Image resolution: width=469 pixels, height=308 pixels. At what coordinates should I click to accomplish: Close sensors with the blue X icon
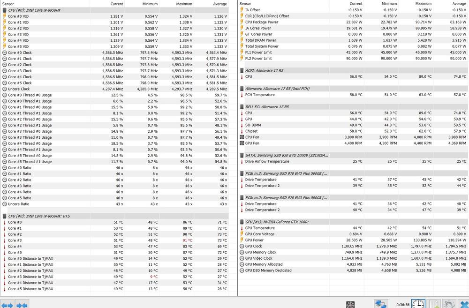click(464, 304)
